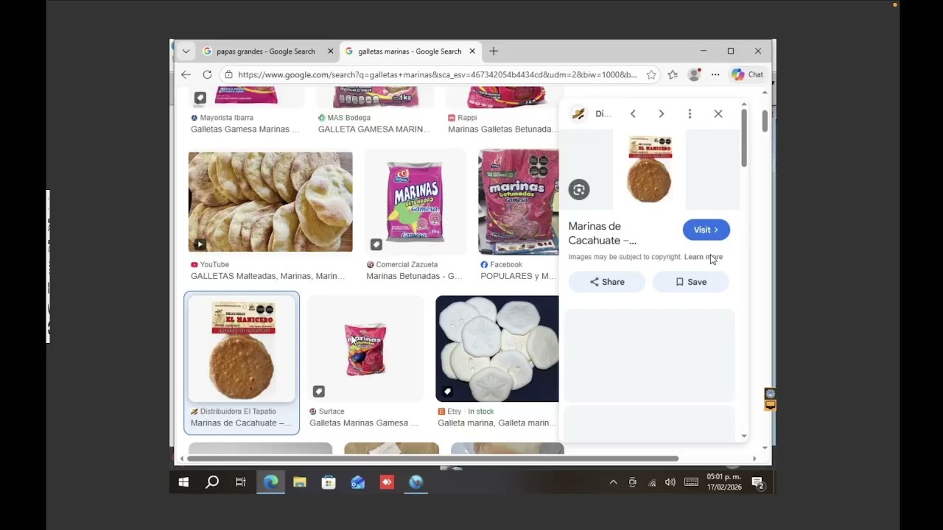The height and width of the screenshot is (530, 943).
Task: Open Windows taskbar search
Action: (212, 482)
